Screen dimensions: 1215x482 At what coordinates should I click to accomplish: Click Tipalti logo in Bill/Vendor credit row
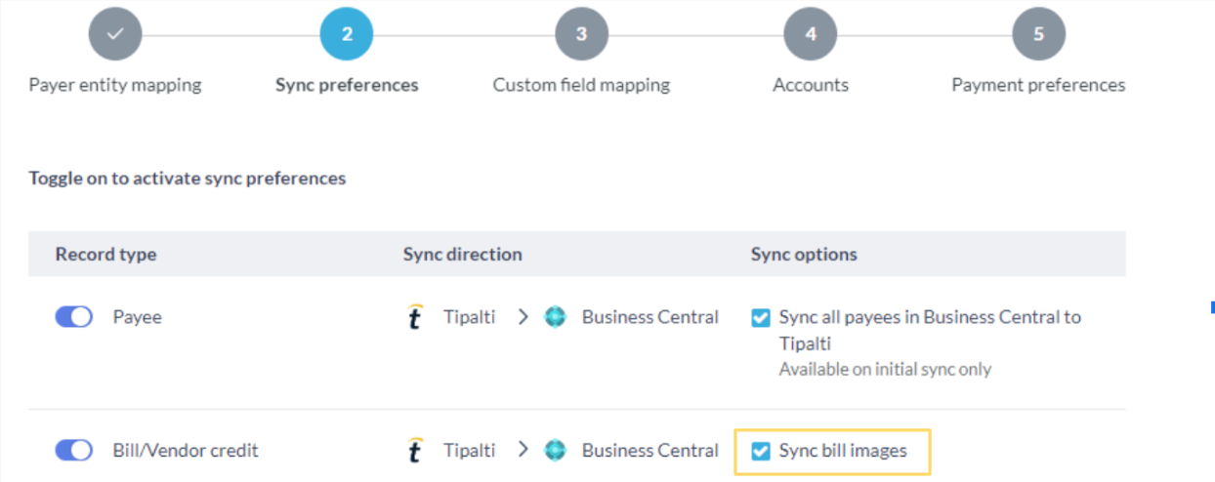415,450
